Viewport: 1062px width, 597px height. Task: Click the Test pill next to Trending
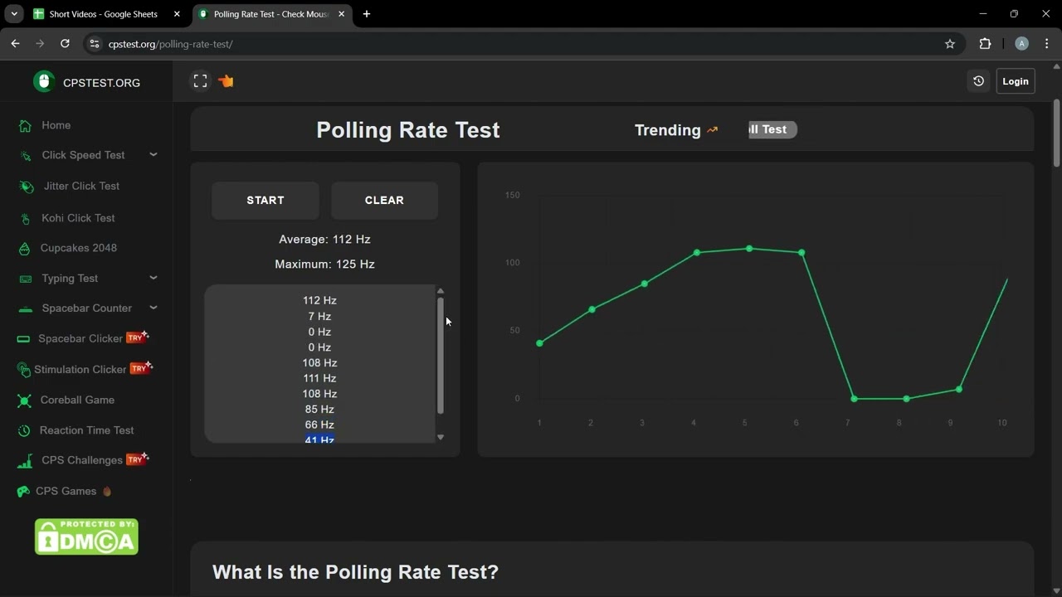[772, 129]
